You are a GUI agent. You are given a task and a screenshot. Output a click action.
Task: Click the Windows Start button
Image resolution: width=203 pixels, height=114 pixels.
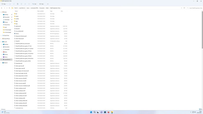(x=91, y=112)
